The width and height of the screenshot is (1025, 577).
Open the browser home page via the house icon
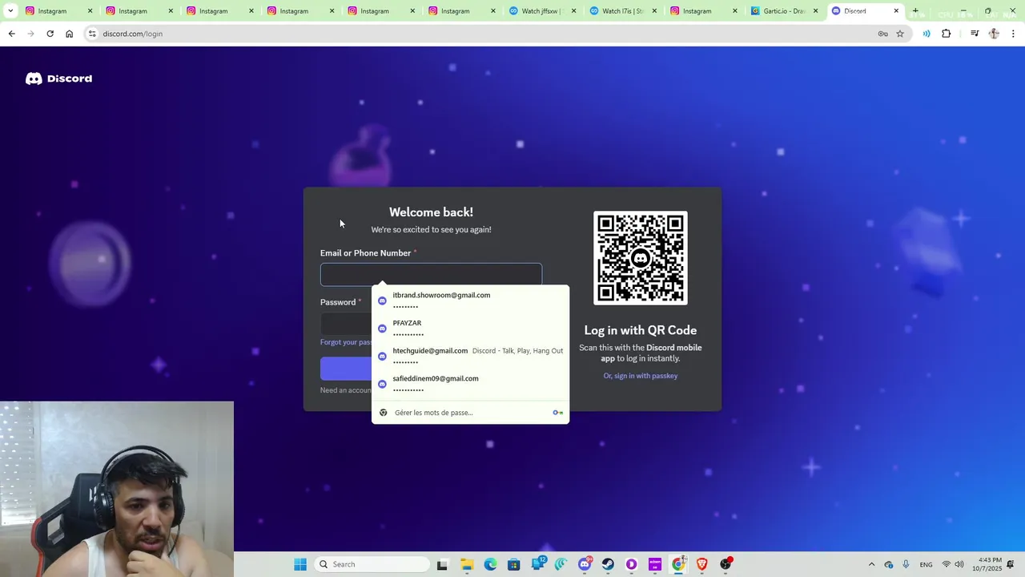click(x=69, y=34)
